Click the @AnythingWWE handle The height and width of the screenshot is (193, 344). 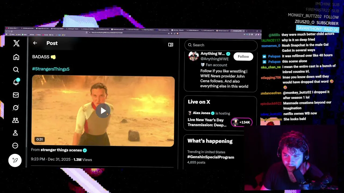[x=214, y=59]
